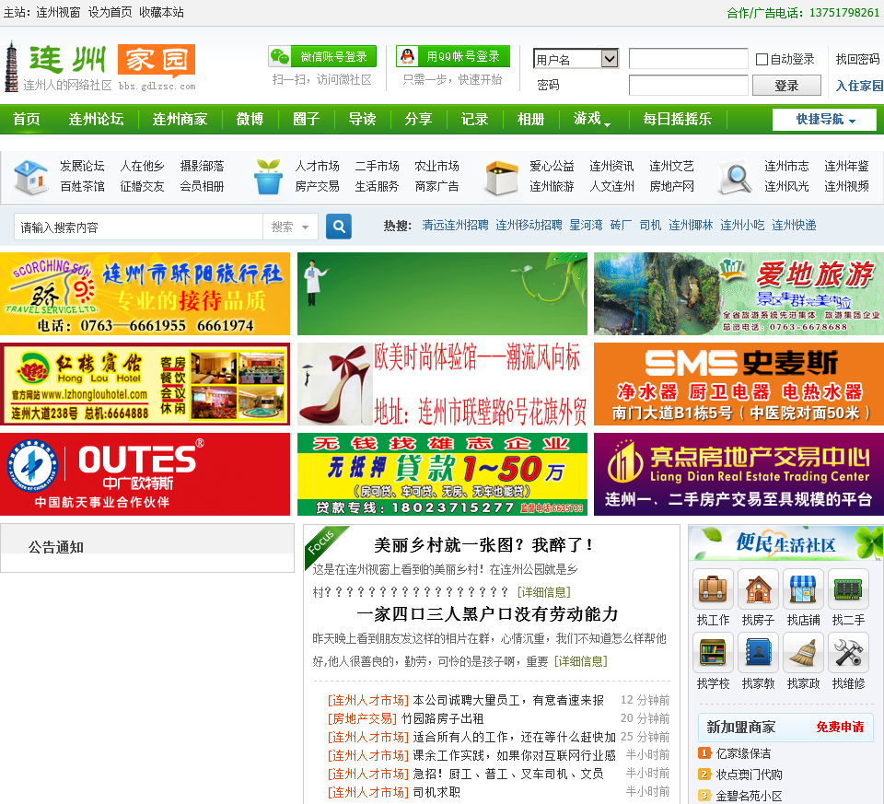Screen dimensions: 884x804
Task: Select the 相册 nav item
Action: (x=530, y=119)
